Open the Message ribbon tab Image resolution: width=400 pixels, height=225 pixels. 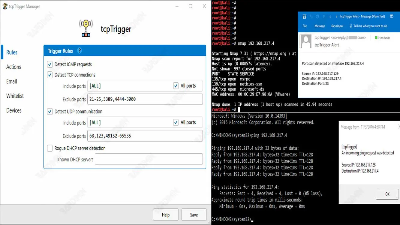click(x=320, y=26)
